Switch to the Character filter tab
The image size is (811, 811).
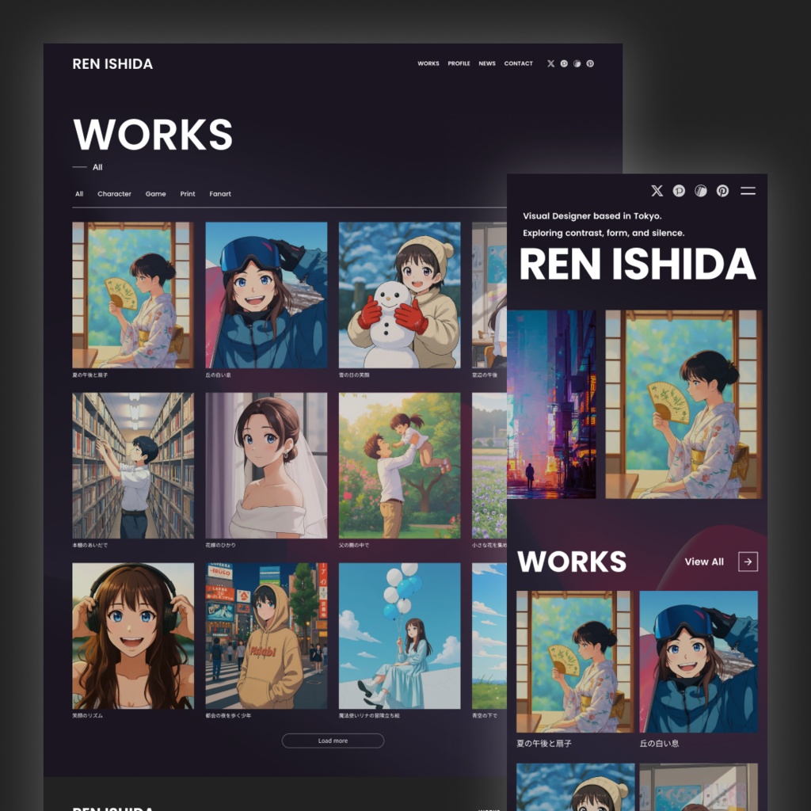[114, 194]
